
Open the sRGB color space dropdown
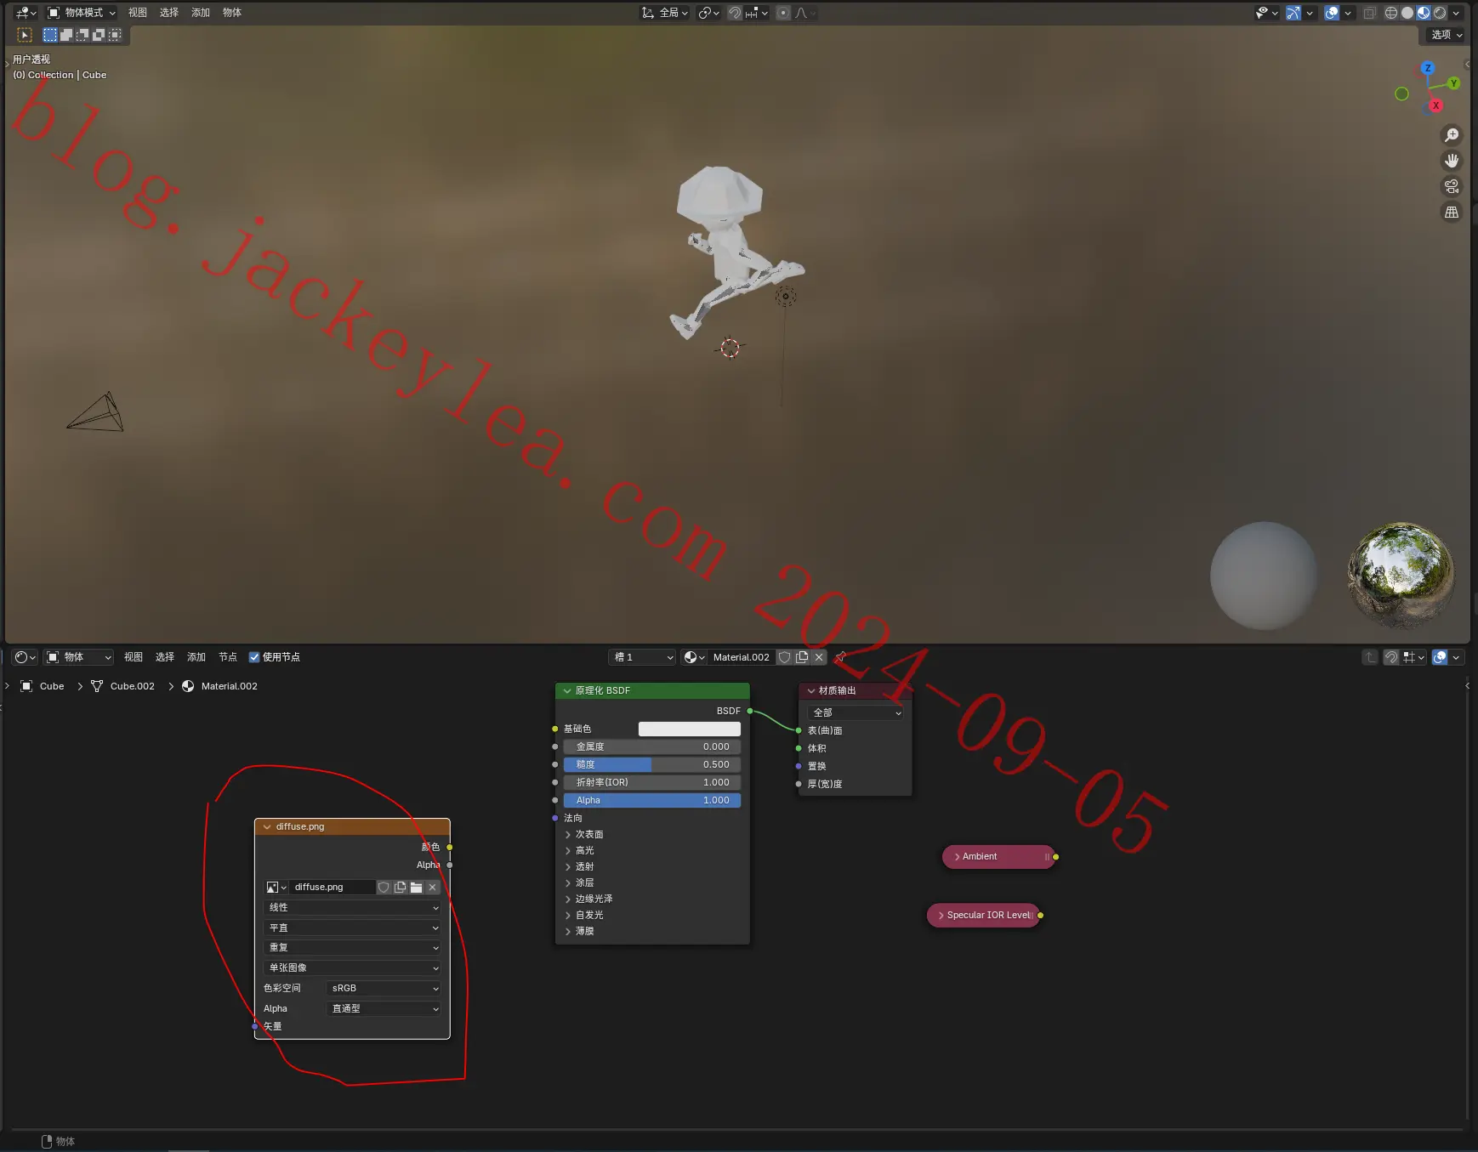[x=384, y=988]
